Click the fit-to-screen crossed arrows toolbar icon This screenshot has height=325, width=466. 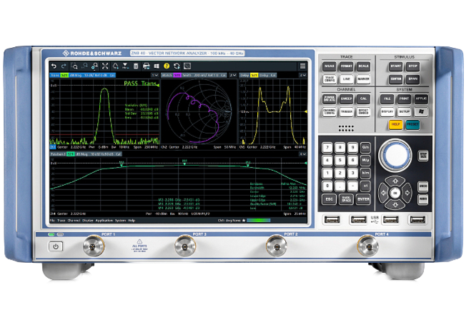point(105,66)
